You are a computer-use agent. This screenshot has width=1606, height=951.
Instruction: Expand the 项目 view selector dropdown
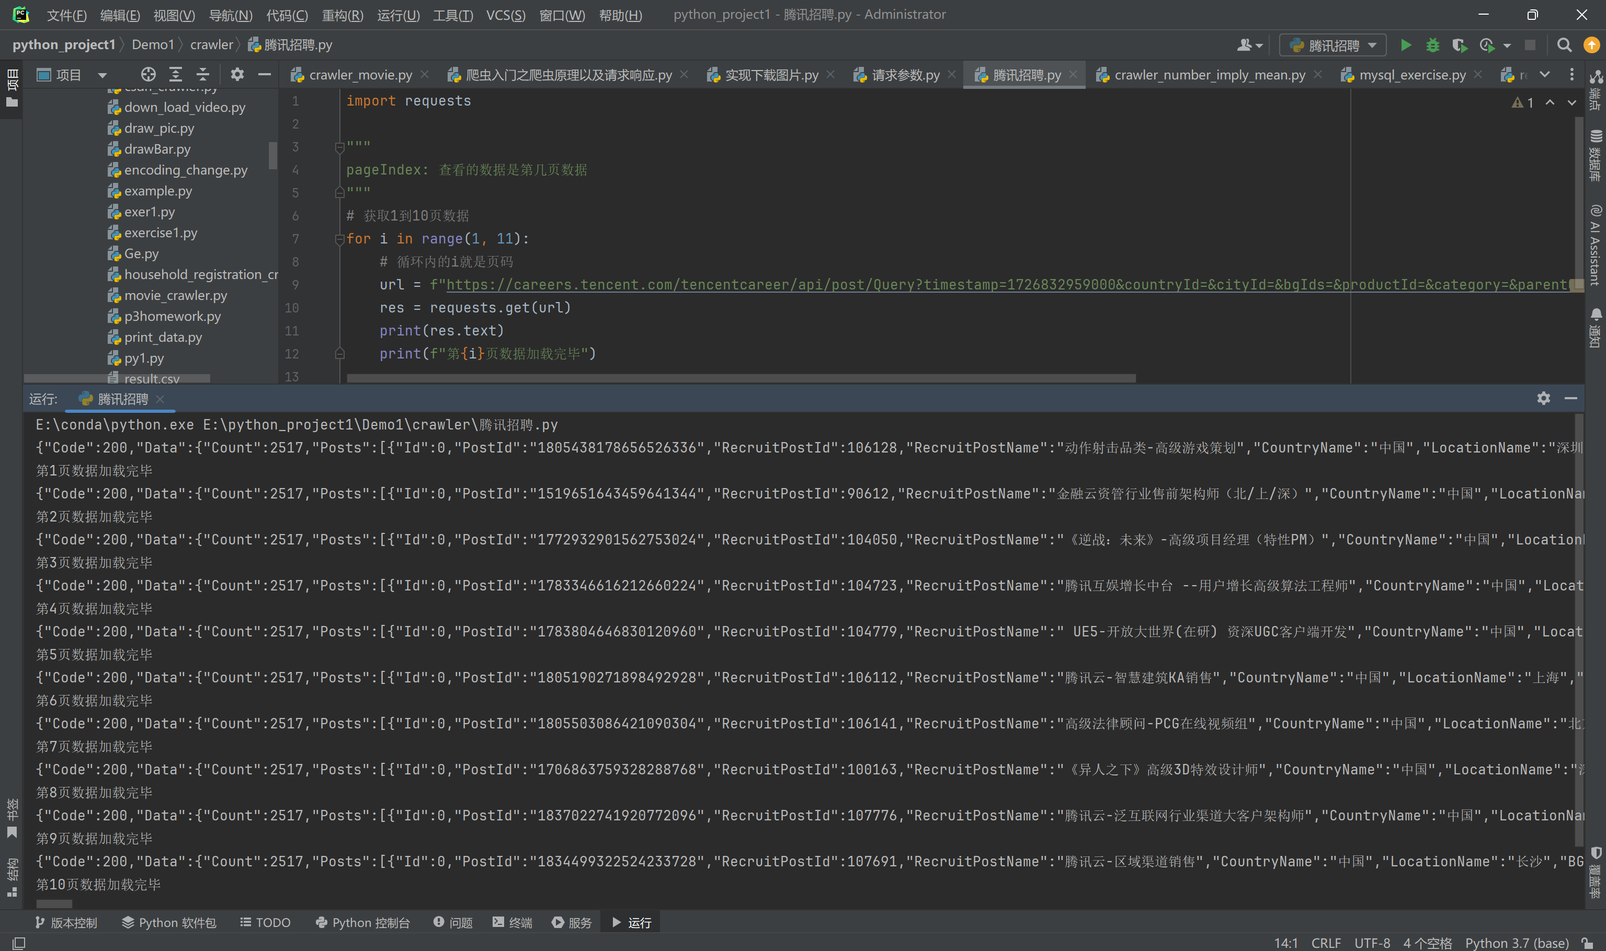[x=102, y=75]
